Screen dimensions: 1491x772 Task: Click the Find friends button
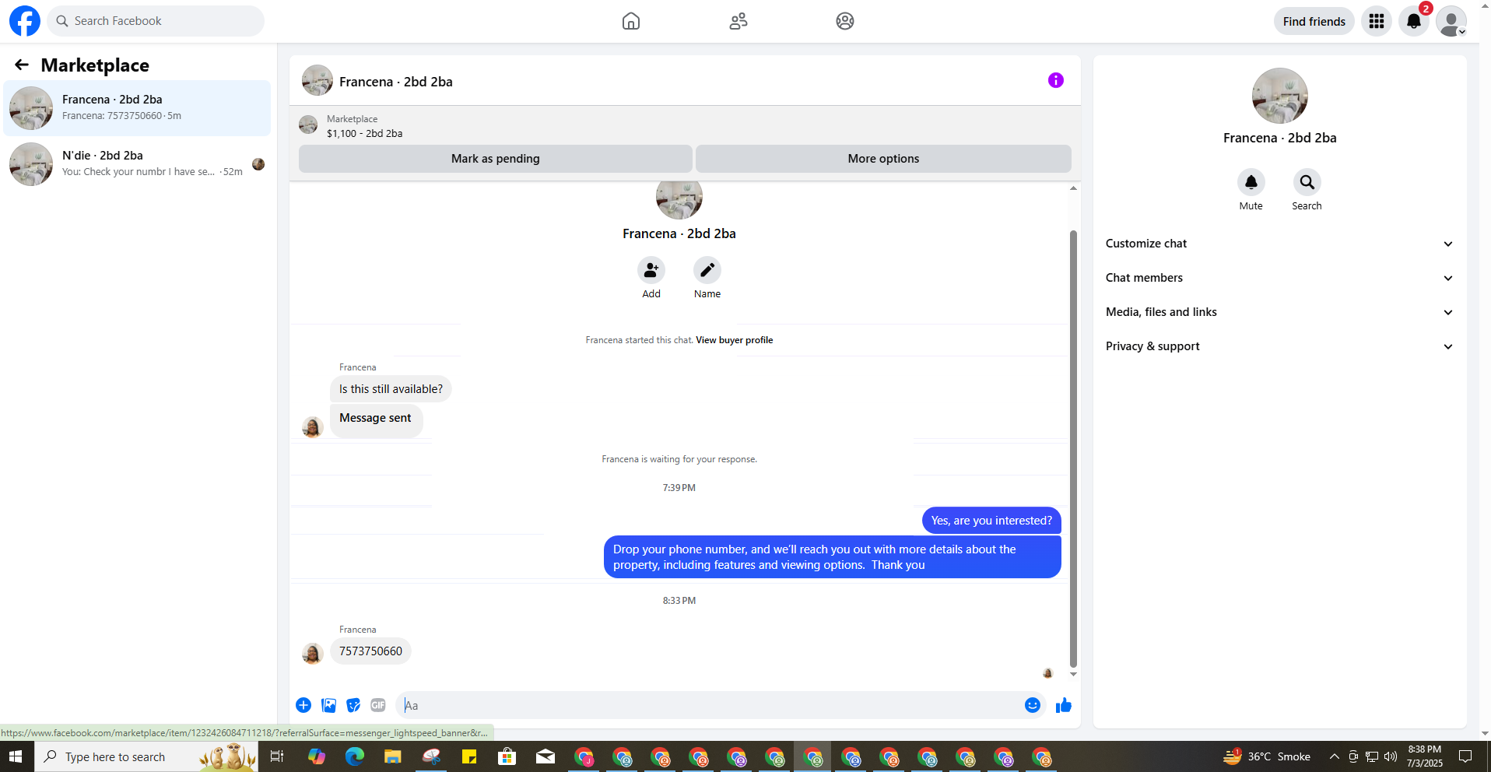1314,21
